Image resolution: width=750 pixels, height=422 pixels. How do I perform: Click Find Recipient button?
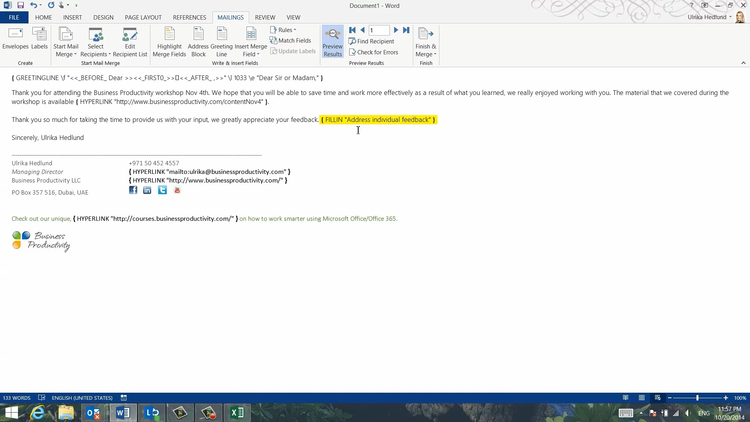(x=371, y=41)
